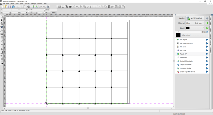Click the printer icon in the toolbar
Image resolution: width=213 pixels, height=115 pixels.
[29, 7]
